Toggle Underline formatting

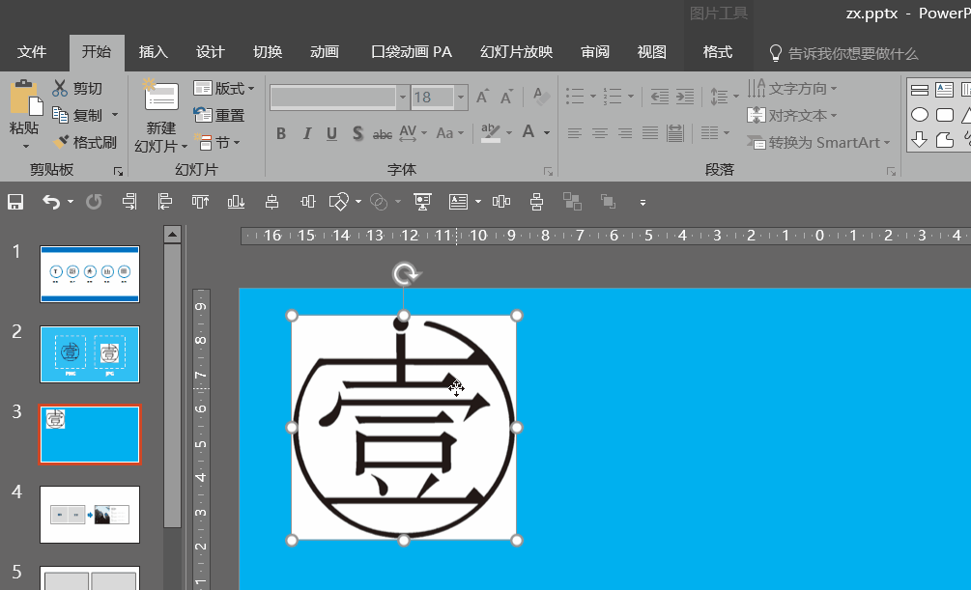click(x=332, y=133)
